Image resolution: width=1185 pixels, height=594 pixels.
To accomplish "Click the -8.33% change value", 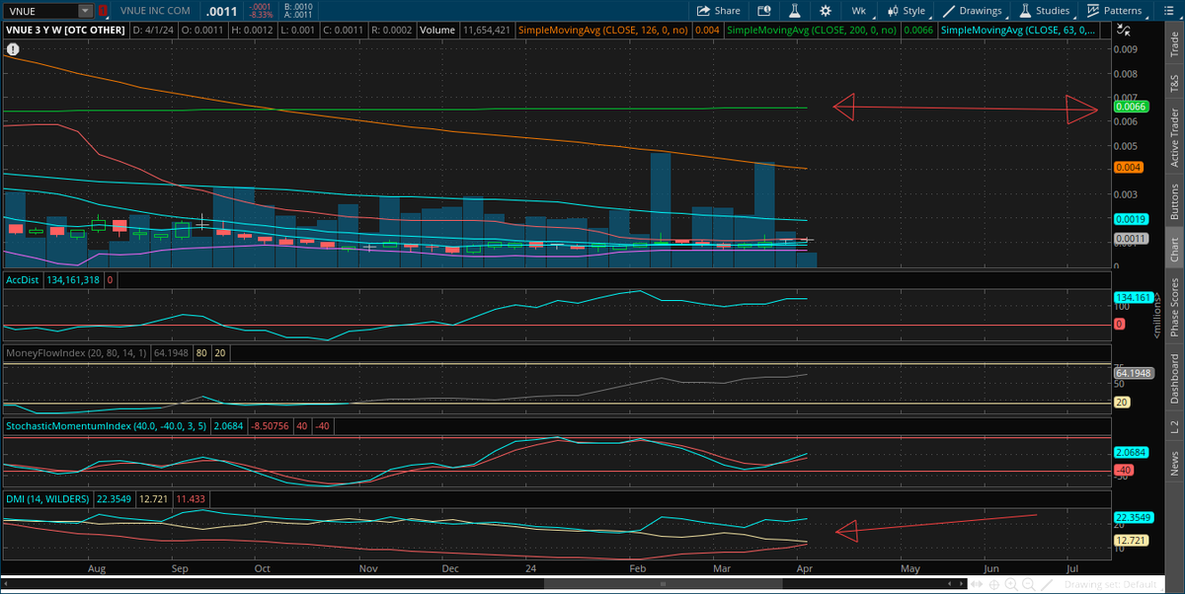I will tap(261, 15).
